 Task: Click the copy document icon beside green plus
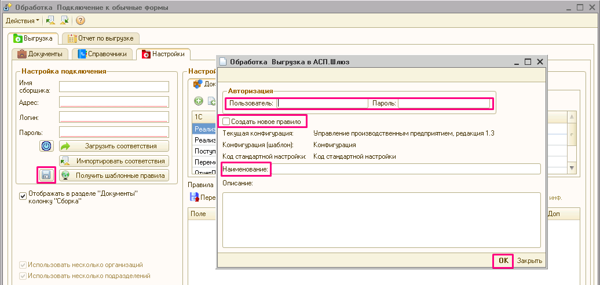point(211,101)
